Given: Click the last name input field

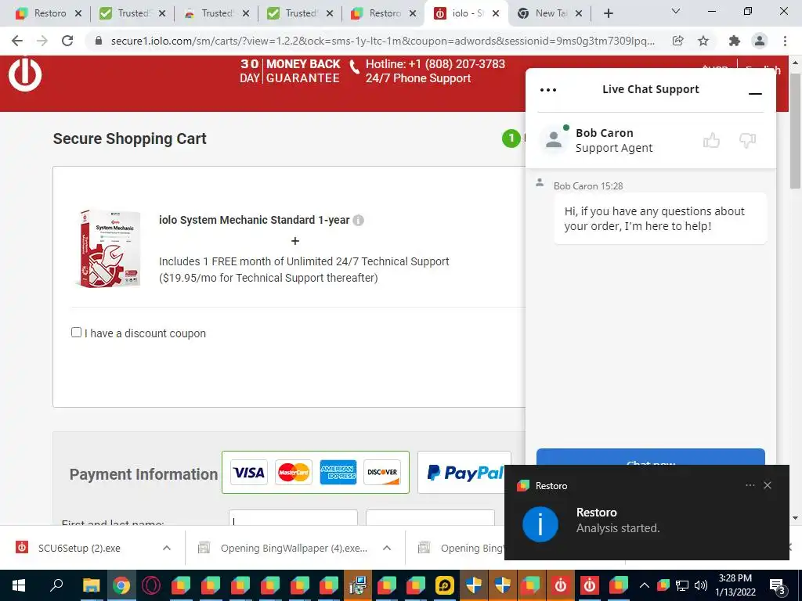Looking at the screenshot, I should (x=430, y=518).
